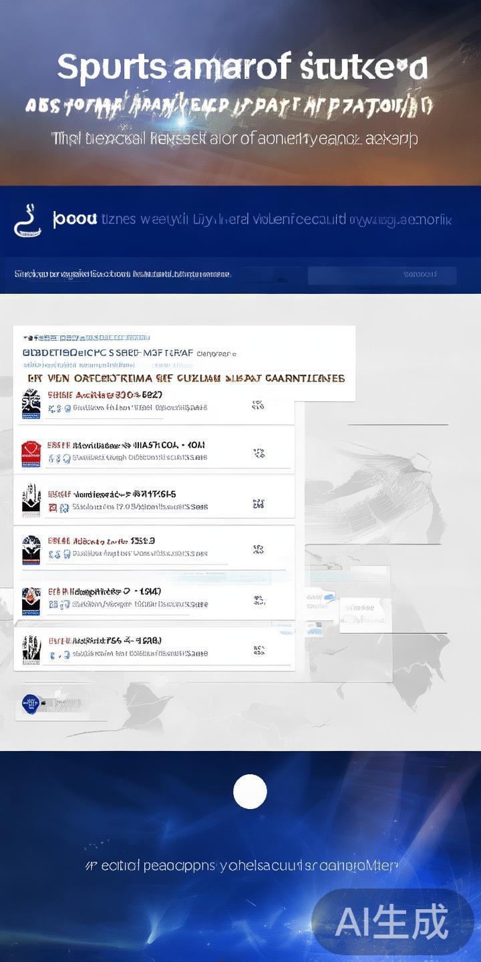The height and width of the screenshot is (962, 481).
Task: Click the white circle in the footer
Action: click(250, 792)
